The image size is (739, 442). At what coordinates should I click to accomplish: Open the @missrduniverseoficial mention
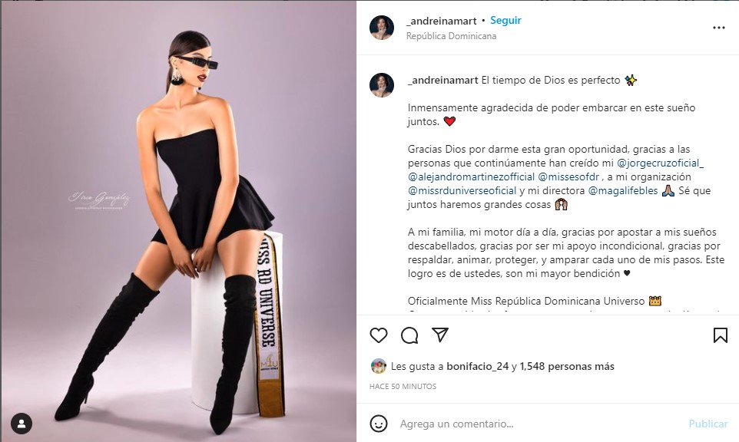[462, 190]
